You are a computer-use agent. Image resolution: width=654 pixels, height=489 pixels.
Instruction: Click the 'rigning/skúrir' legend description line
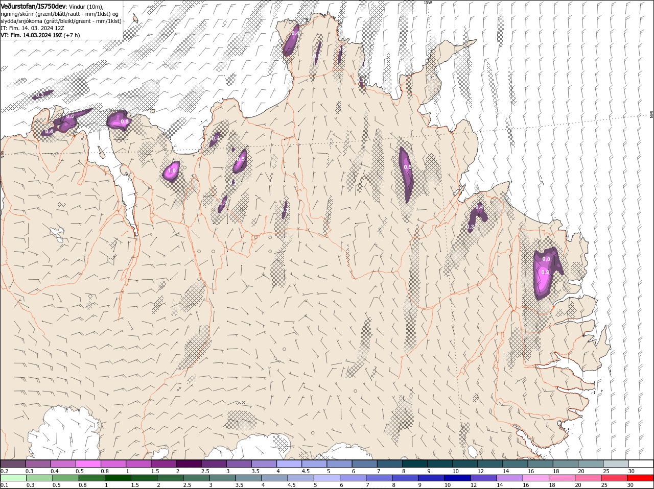click(x=60, y=14)
